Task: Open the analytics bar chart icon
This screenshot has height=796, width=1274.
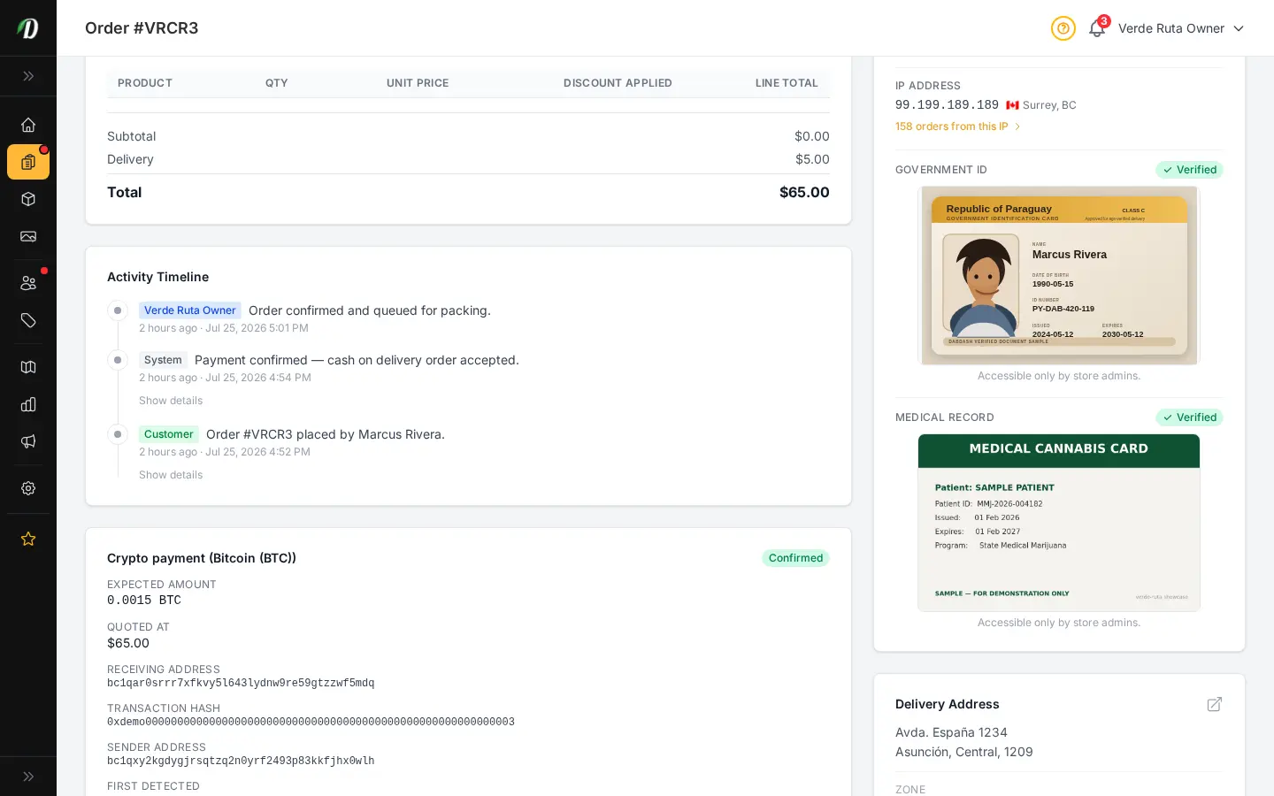Action: point(28,404)
